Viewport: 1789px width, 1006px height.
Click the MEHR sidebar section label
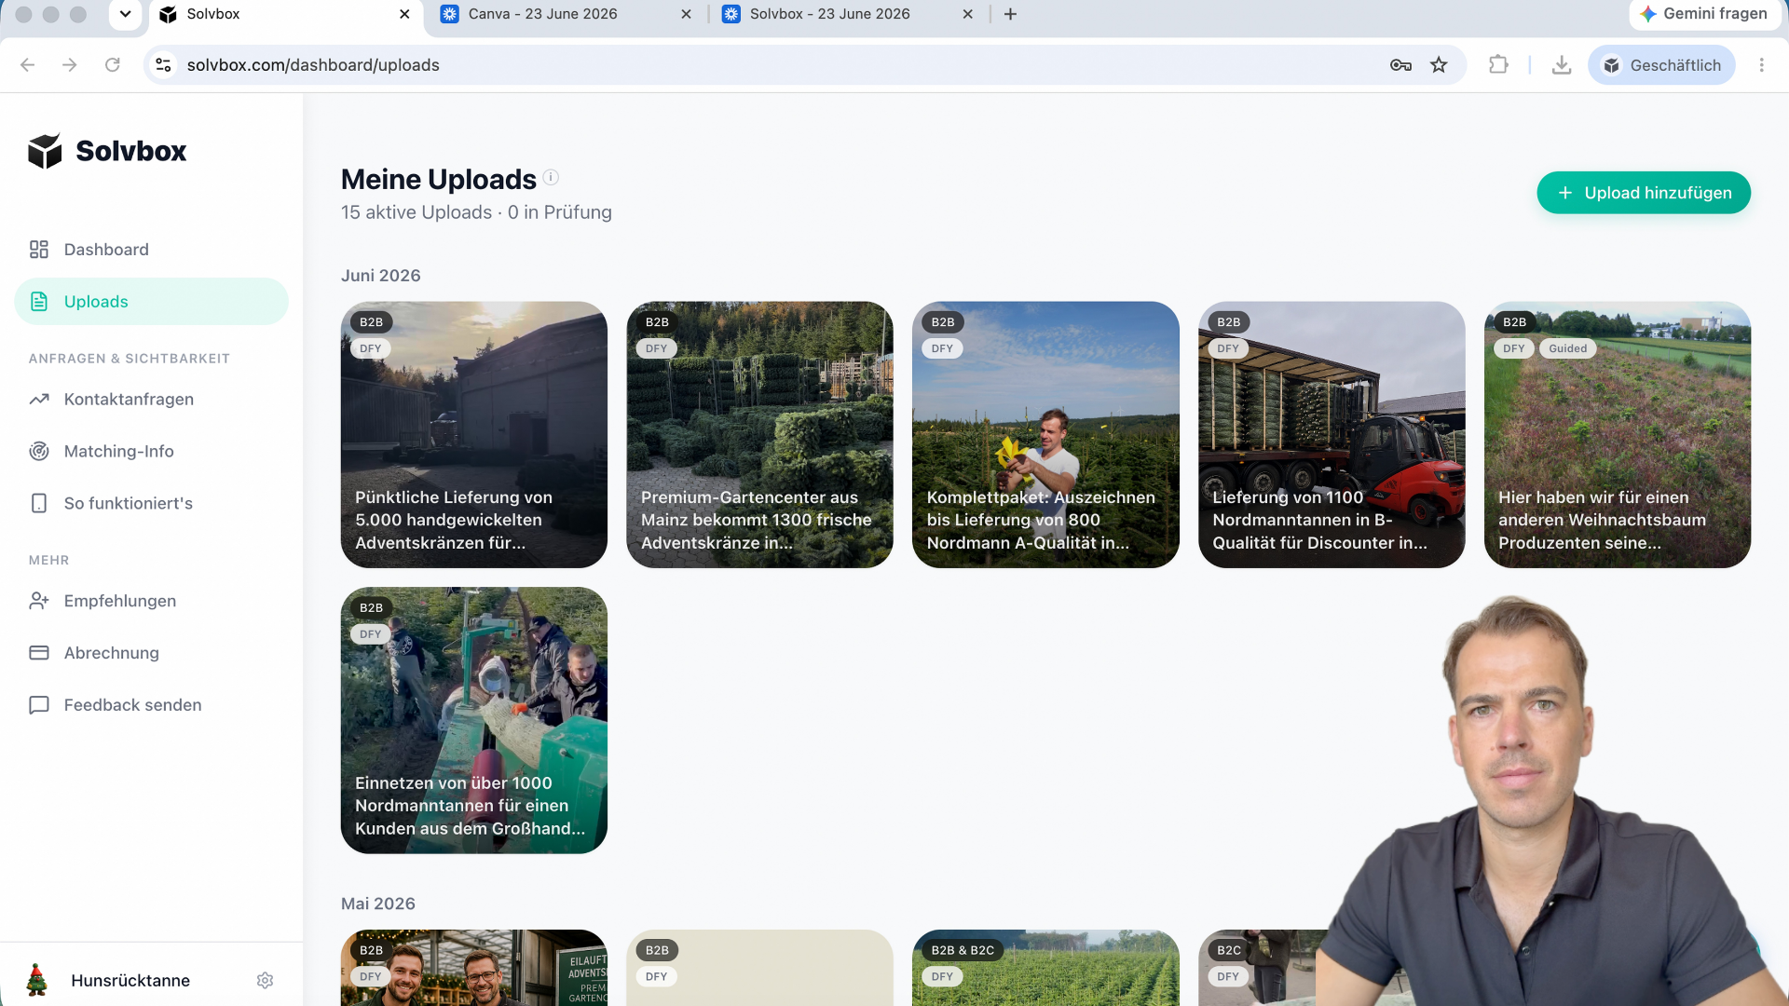(x=49, y=561)
